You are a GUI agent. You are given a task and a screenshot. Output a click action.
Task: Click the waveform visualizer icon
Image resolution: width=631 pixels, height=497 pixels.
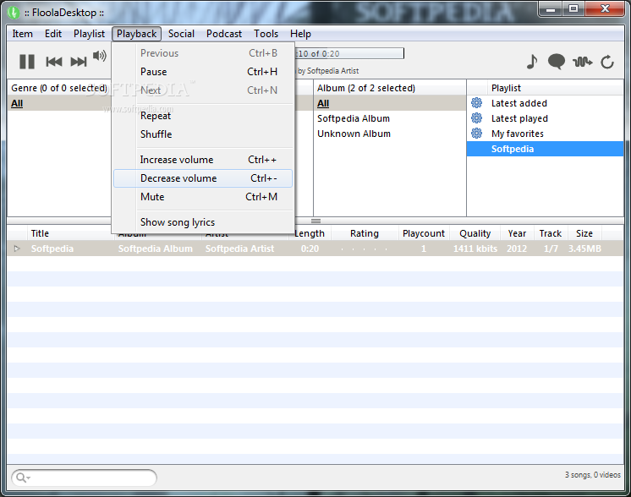click(582, 62)
